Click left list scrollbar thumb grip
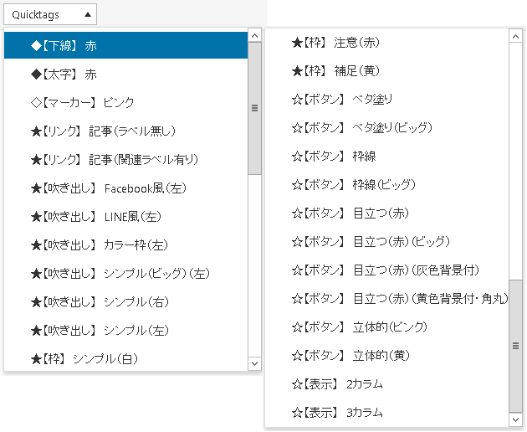 pyautogui.click(x=255, y=108)
